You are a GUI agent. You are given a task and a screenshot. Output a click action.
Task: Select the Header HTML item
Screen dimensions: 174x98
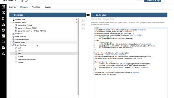click(x=20, y=42)
